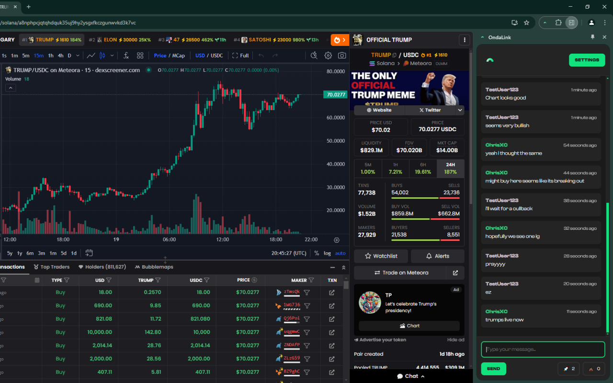Select the 24H stats tab
613x383 pixels.
click(451, 168)
